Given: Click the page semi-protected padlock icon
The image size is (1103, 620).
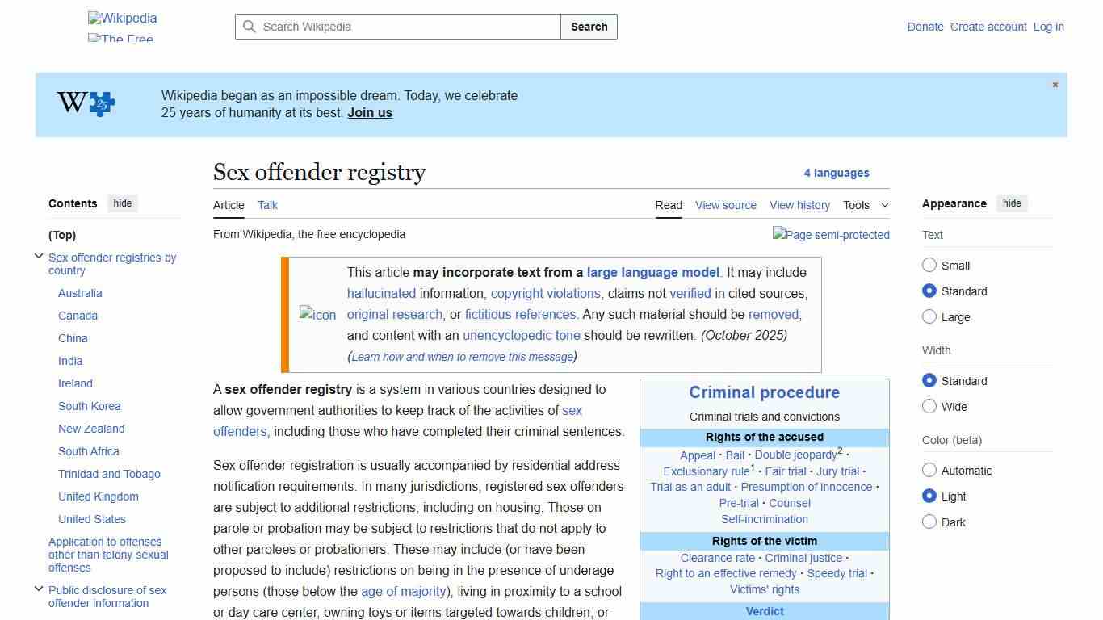Looking at the screenshot, I should (831, 235).
